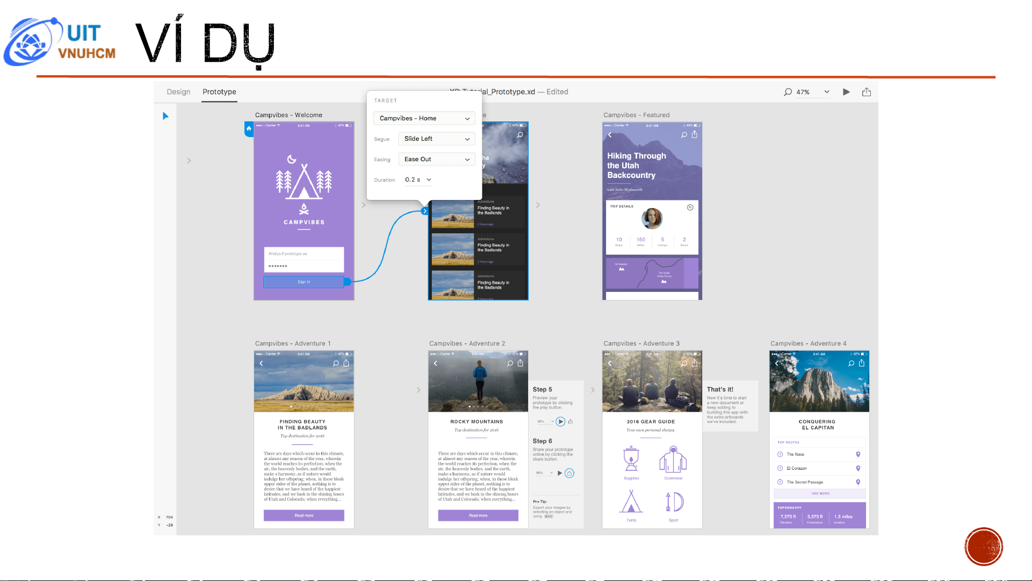Screen dimensions: 1032x581
Task: Click Read more button in Adventure 1
Action: click(x=304, y=515)
